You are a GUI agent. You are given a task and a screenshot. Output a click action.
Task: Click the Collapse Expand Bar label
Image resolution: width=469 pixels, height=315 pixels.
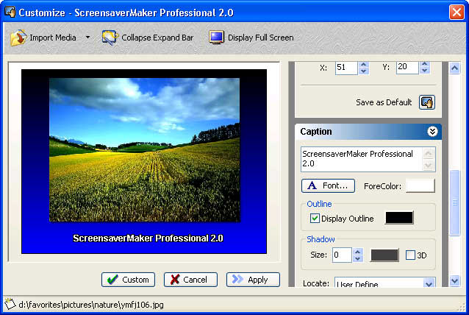tap(157, 38)
